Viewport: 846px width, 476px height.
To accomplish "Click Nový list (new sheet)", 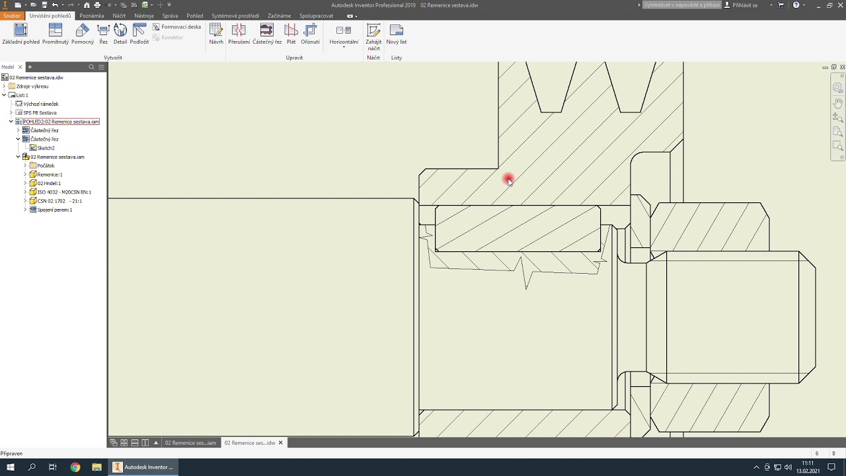I will click(397, 34).
